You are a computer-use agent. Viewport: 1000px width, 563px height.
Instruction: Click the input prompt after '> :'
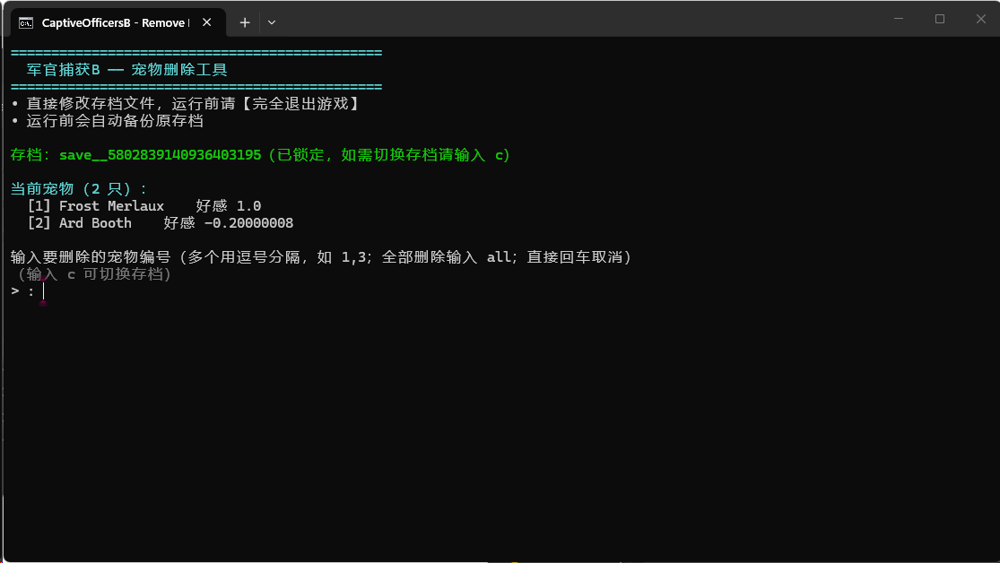point(43,290)
